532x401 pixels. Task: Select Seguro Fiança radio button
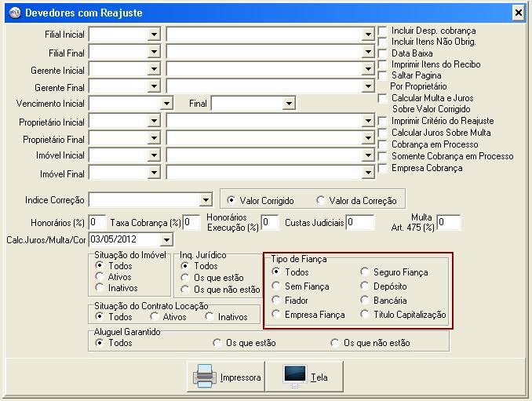pyautogui.click(x=365, y=272)
